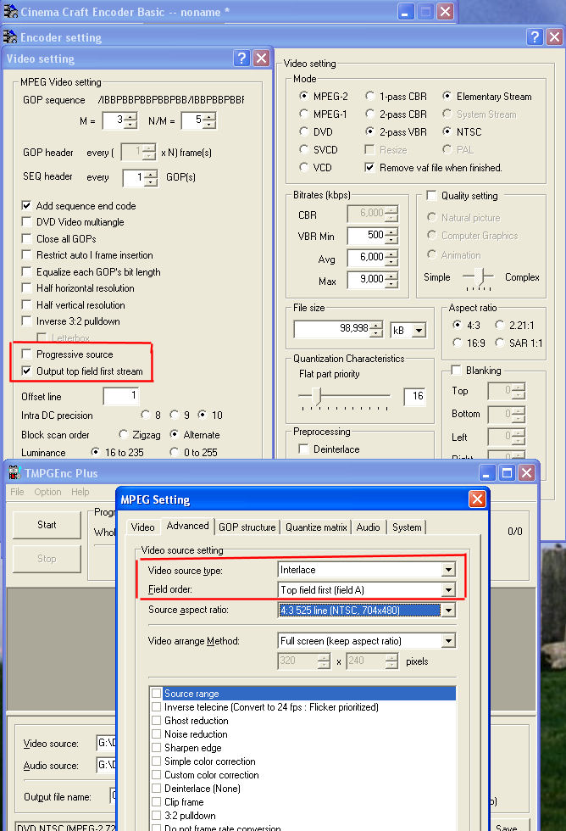Check Ghost reduction in the filter list
566x831 pixels.
click(x=157, y=720)
